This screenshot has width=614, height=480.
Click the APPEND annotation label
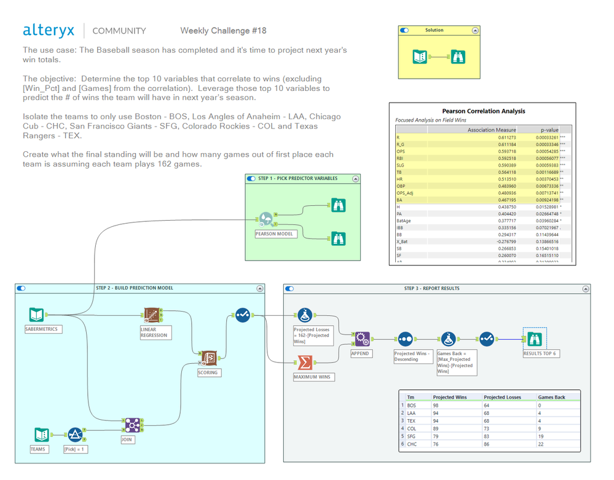tap(361, 353)
